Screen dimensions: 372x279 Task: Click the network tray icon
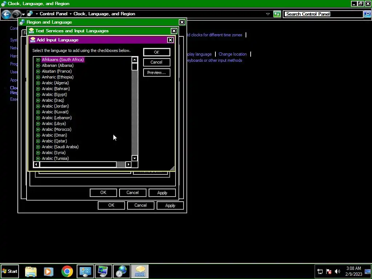coord(320,271)
